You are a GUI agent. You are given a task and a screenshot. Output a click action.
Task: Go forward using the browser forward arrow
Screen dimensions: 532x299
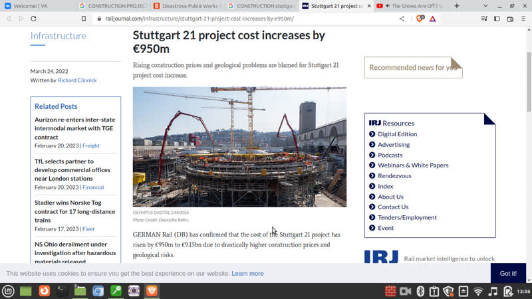coord(21,19)
